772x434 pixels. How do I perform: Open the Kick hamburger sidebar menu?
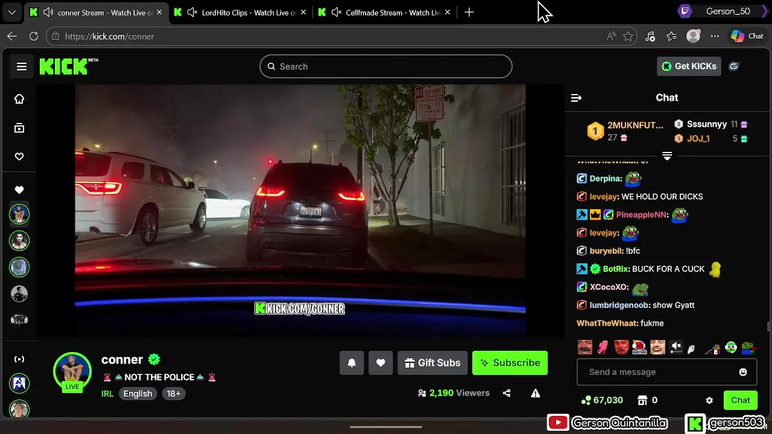[22, 66]
